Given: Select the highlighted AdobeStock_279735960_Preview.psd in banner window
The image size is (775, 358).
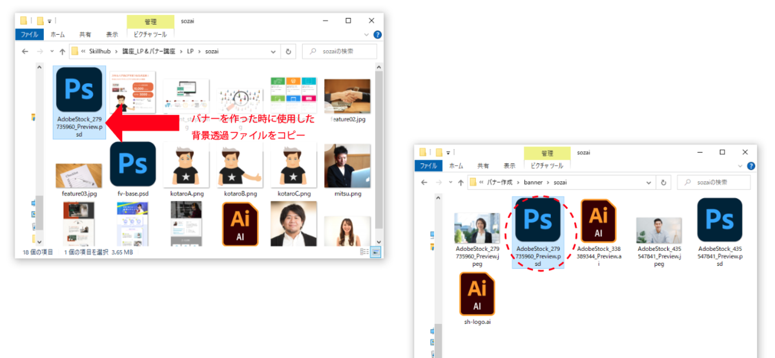Looking at the screenshot, I should tap(538, 233).
